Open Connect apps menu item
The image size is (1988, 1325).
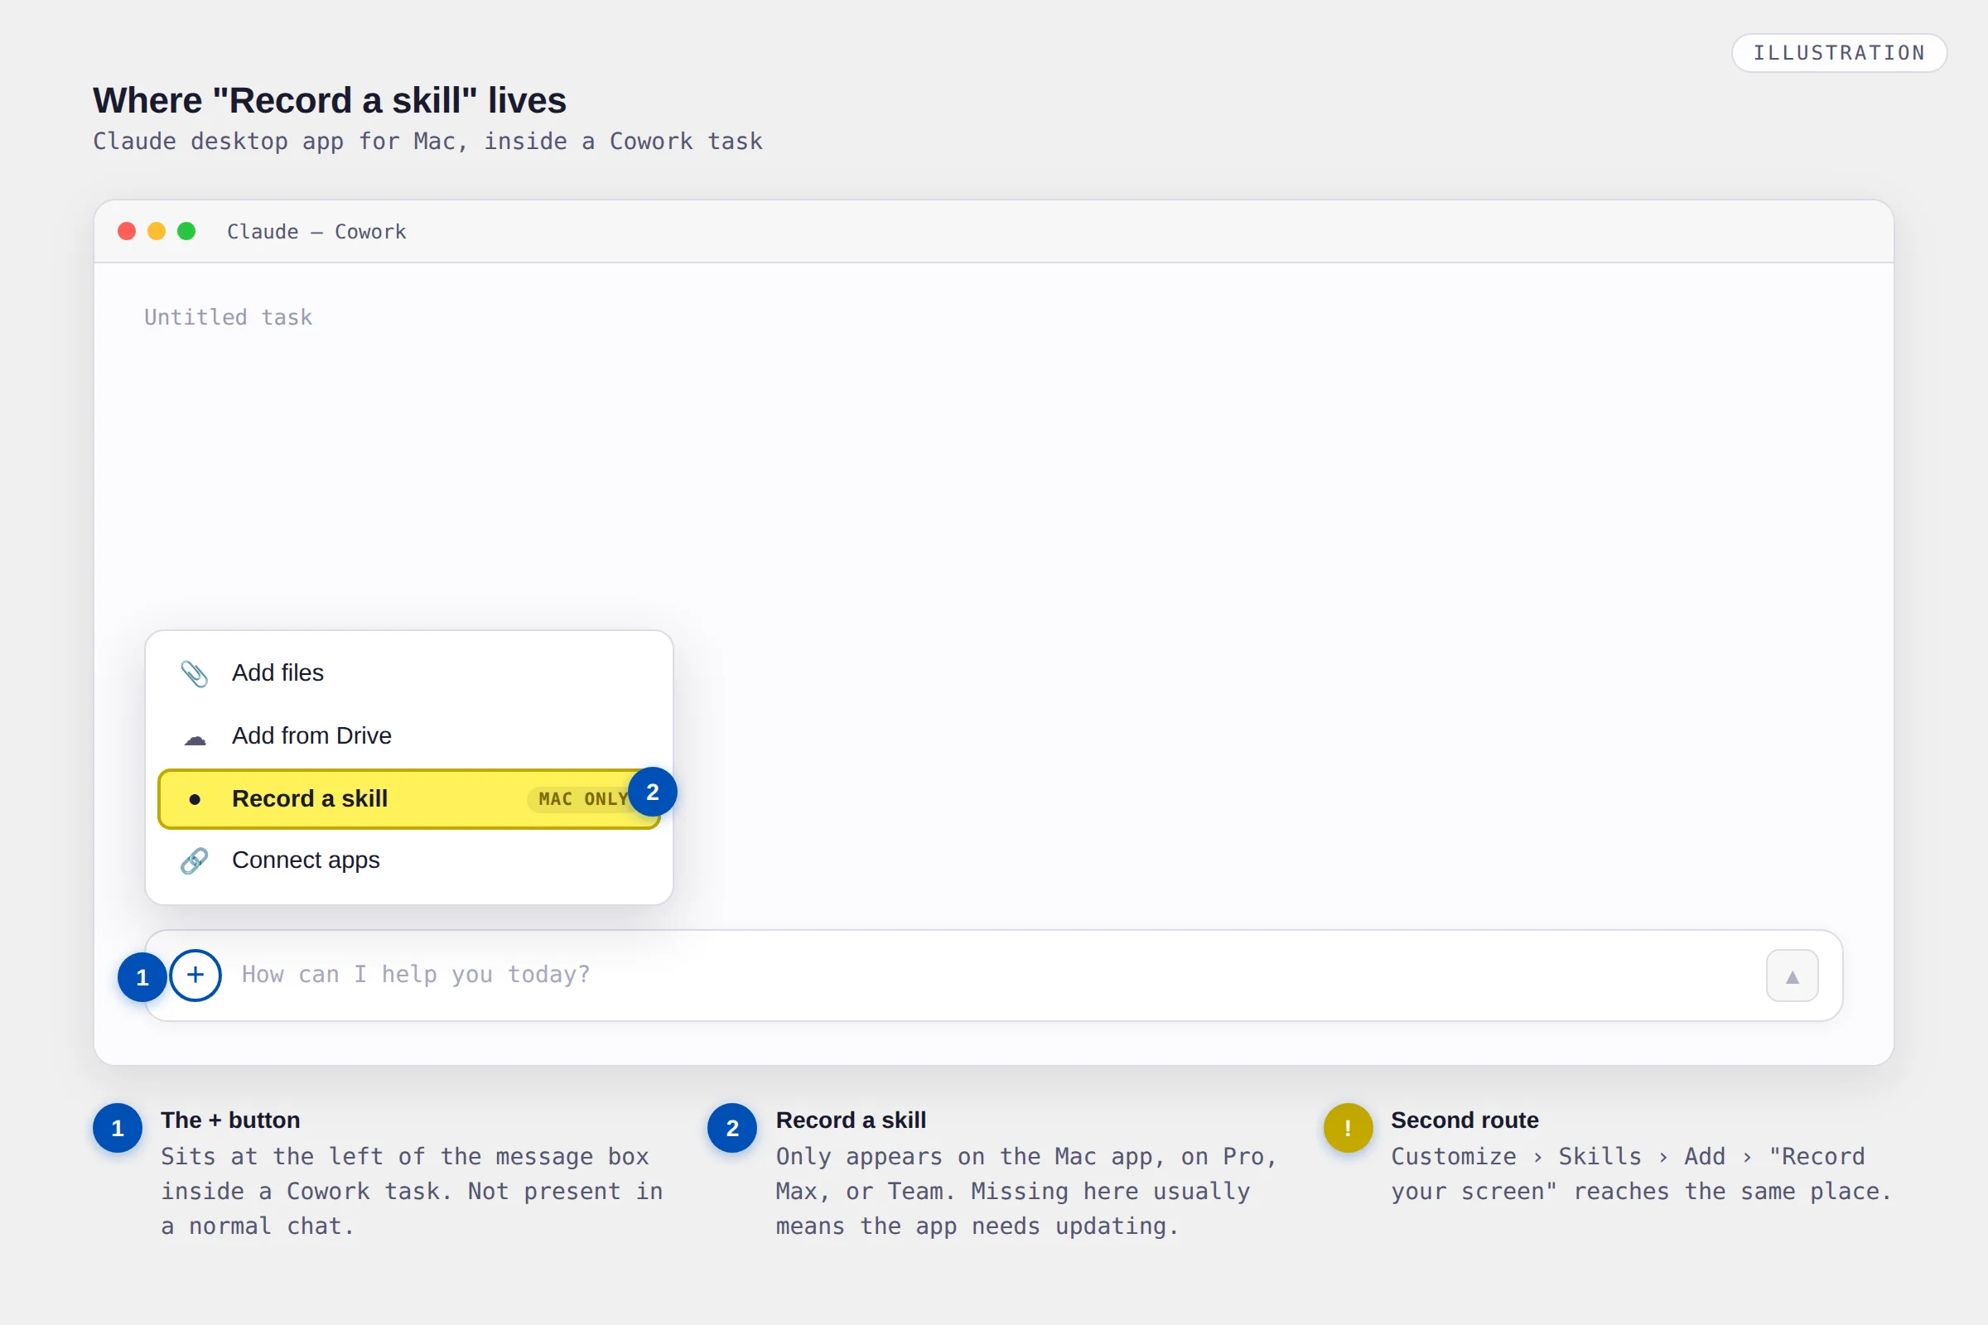click(x=409, y=860)
